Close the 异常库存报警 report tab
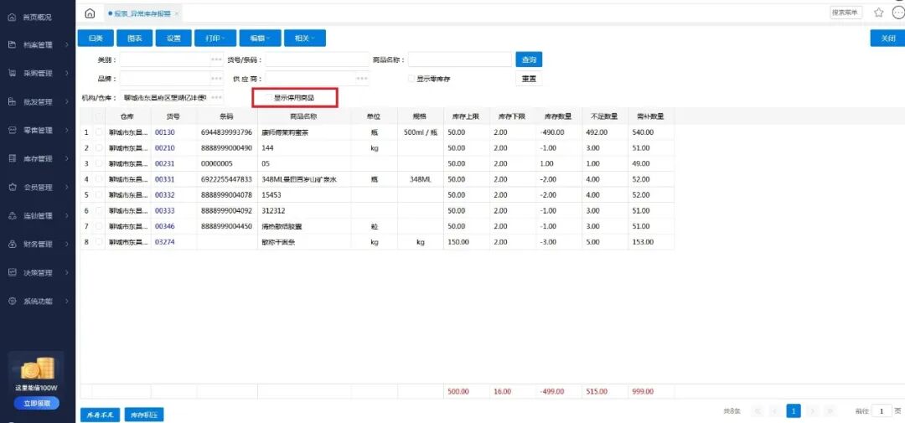The height and width of the screenshot is (423, 905). point(176,13)
